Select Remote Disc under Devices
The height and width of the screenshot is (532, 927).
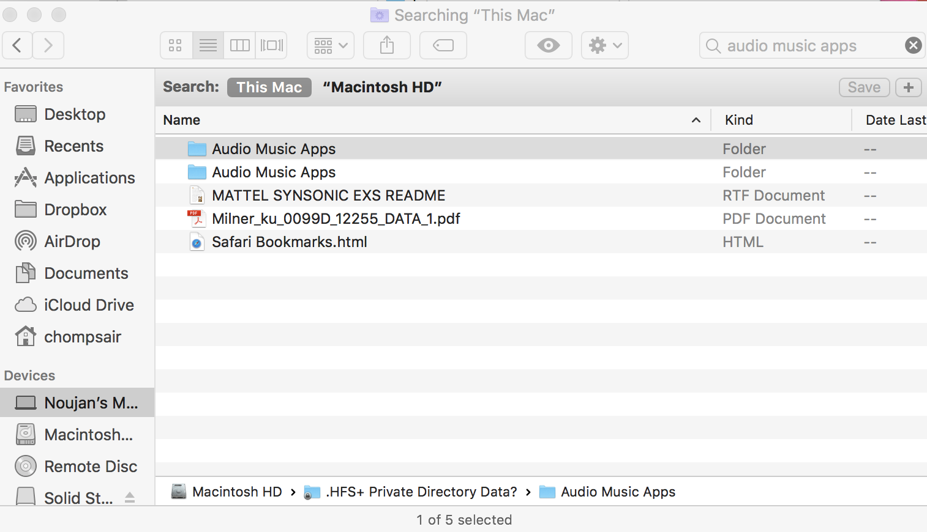(x=77, y=467)
